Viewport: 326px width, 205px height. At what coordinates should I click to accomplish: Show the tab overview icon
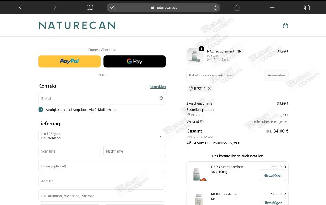(x=307, y=7)
